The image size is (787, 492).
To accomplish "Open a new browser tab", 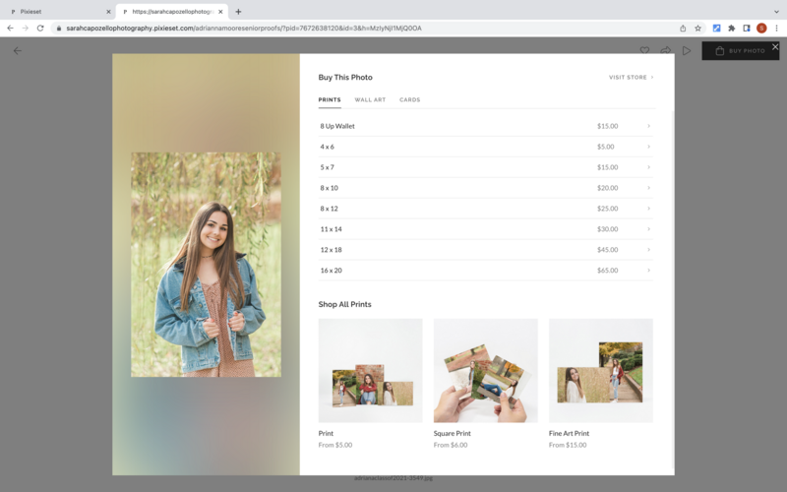I will 238,11.
